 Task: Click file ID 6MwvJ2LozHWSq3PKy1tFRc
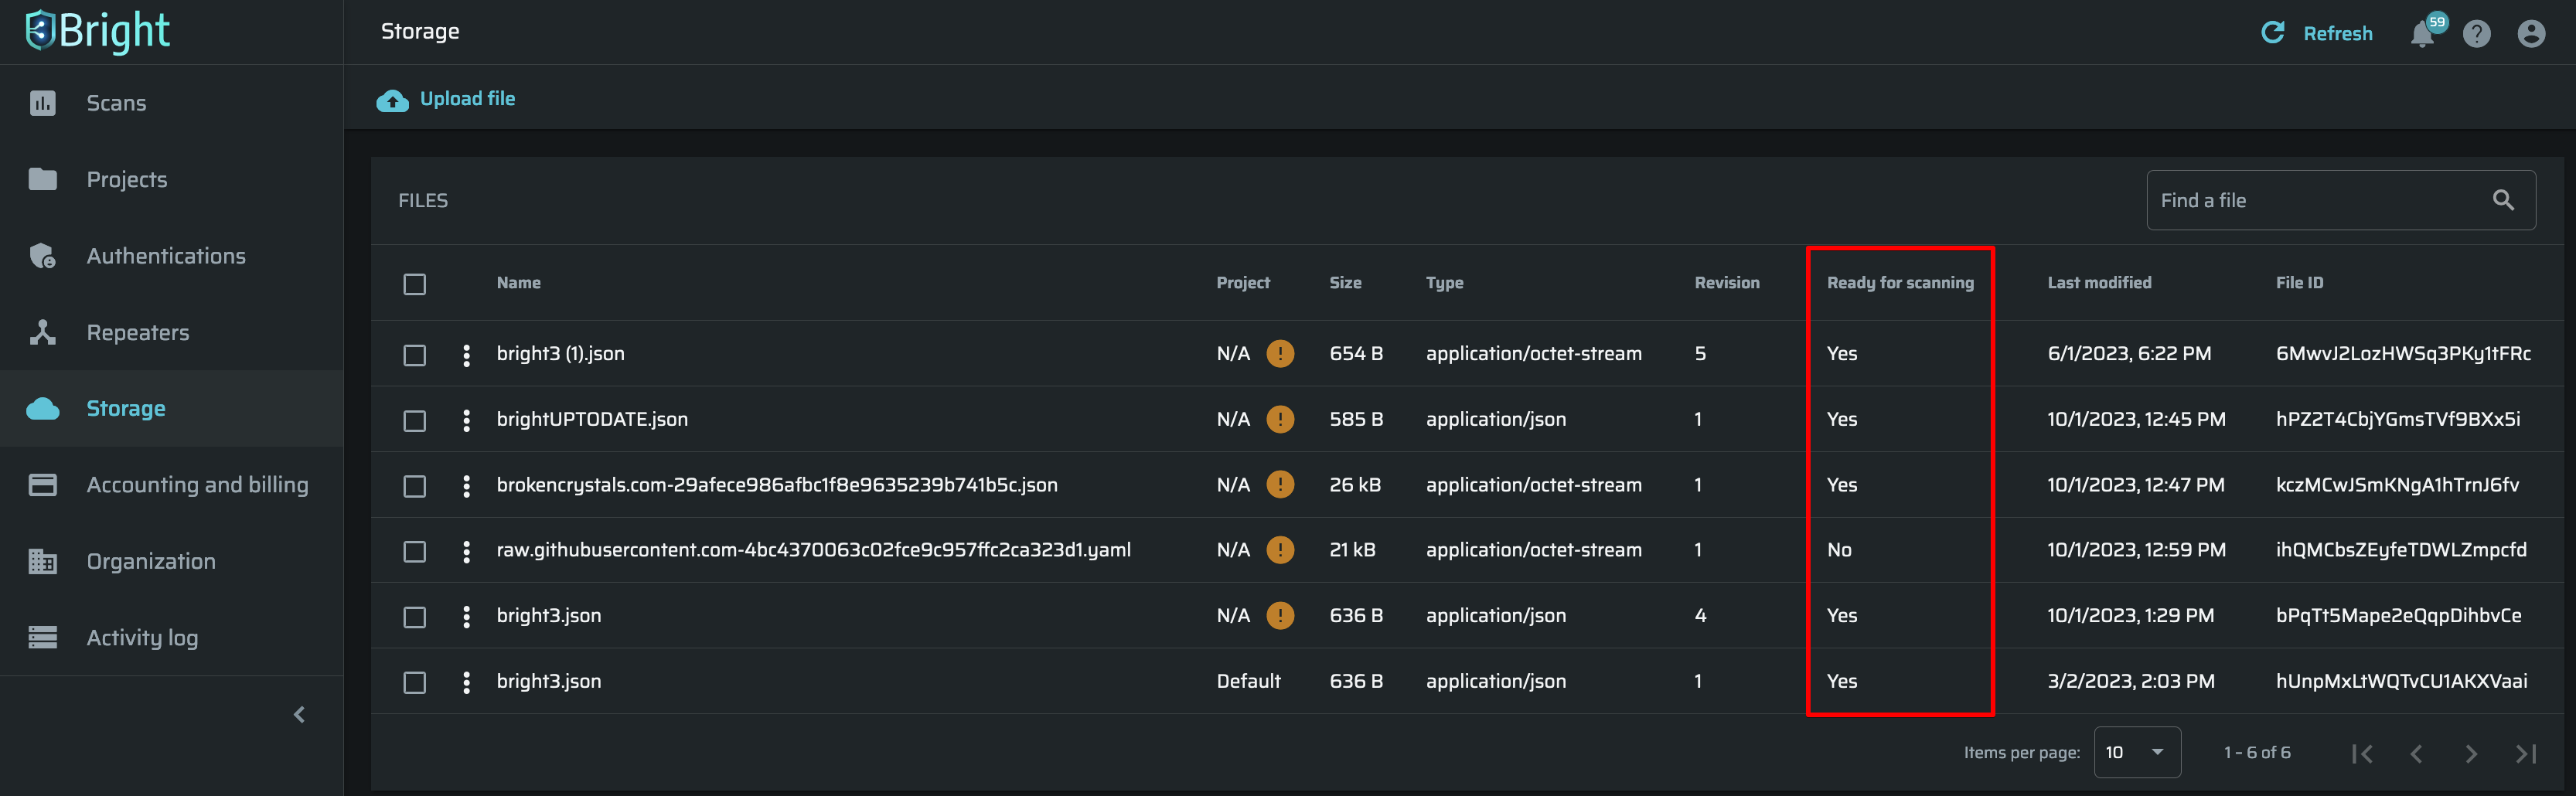(x=2403, y=353)
